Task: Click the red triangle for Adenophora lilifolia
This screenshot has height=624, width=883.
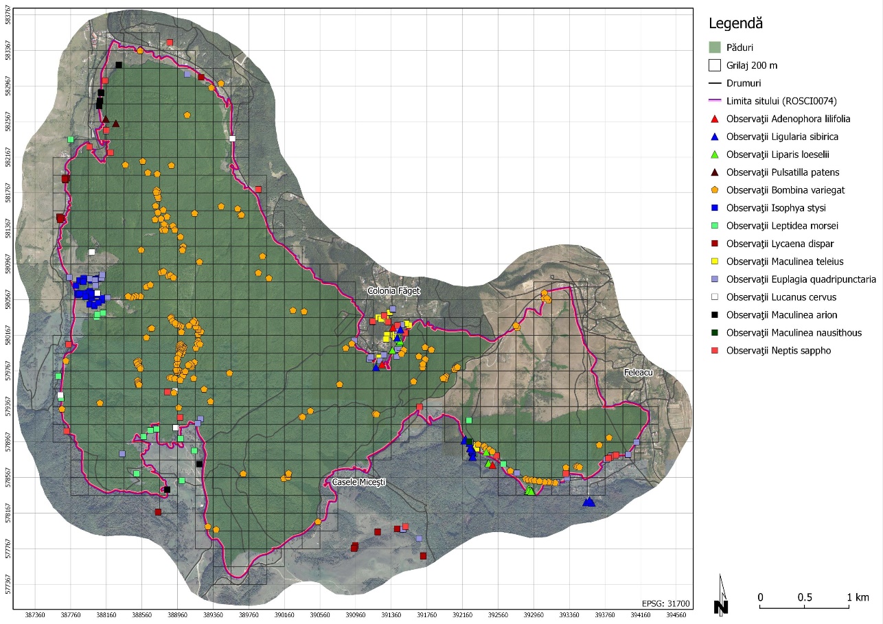Action: (x=715, y=119)
